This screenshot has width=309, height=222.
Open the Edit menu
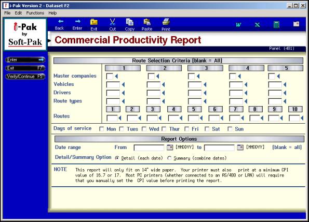click(18, 13)
